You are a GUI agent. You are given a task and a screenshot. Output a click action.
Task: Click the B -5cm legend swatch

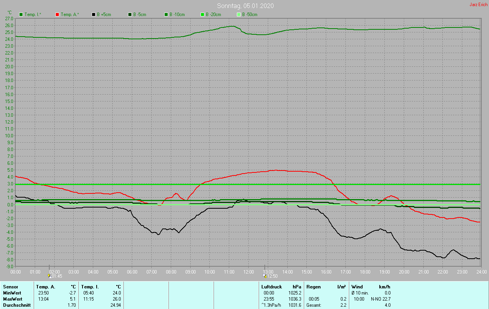pos(130,14)
